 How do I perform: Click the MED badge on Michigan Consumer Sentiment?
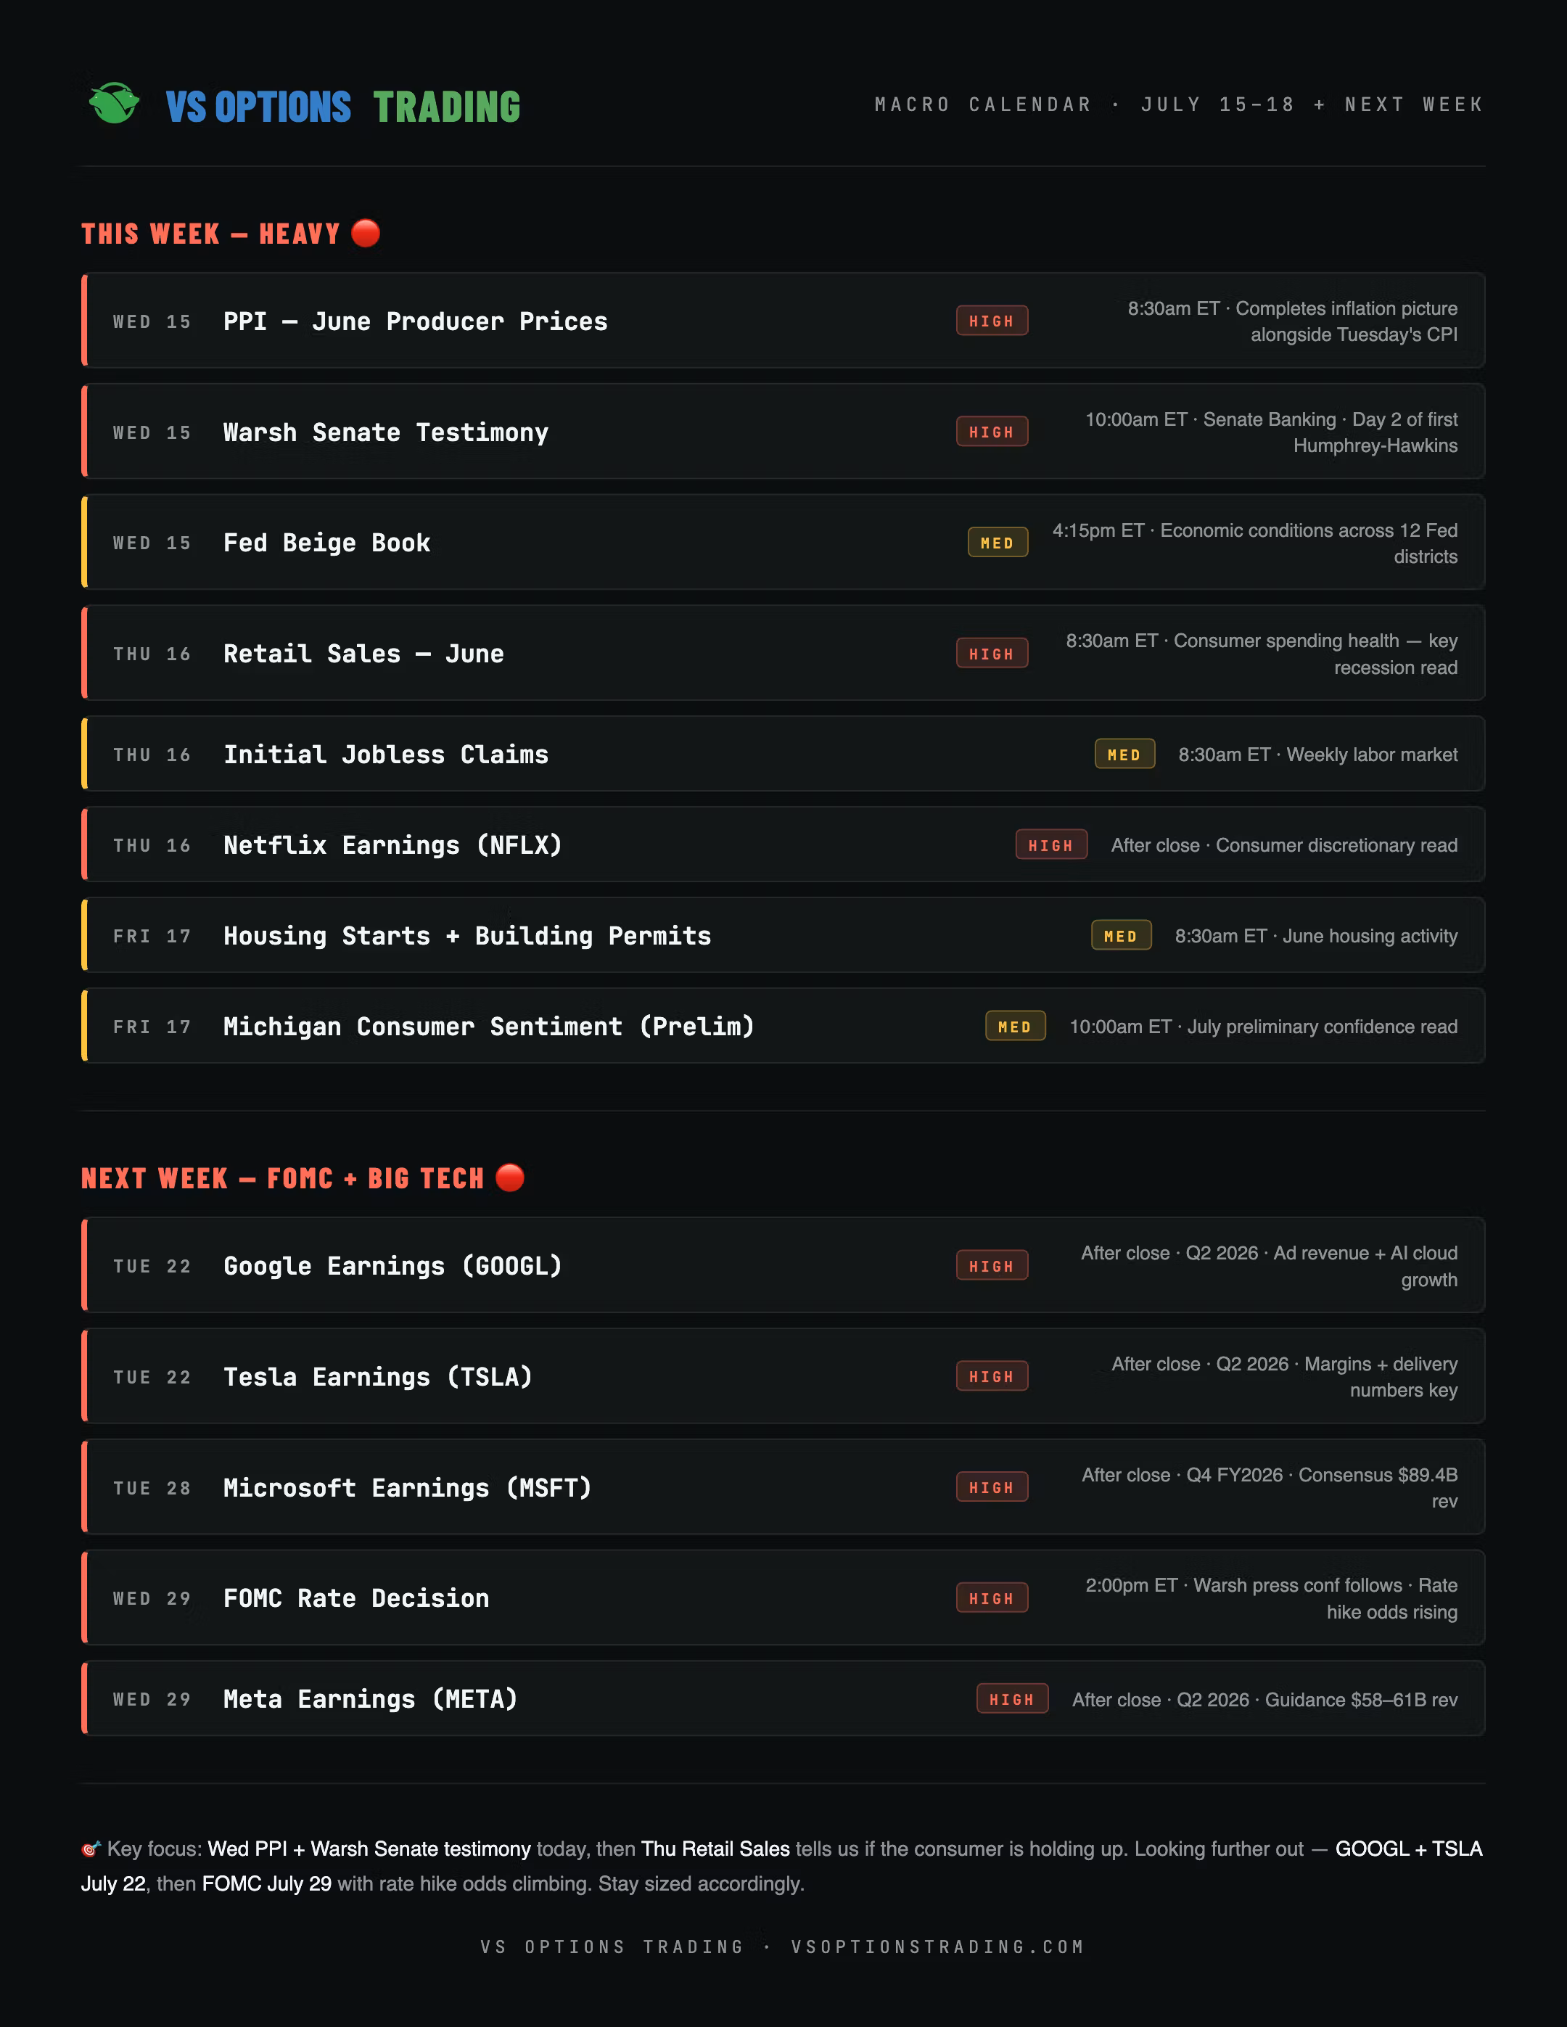1015,1027
